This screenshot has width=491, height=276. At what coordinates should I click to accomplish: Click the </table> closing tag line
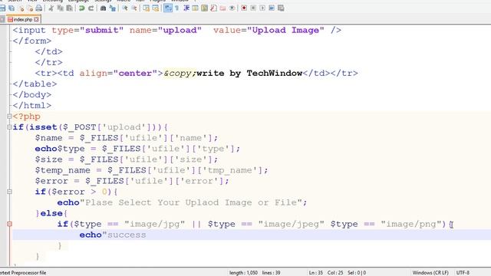click(x=35, y=84)
